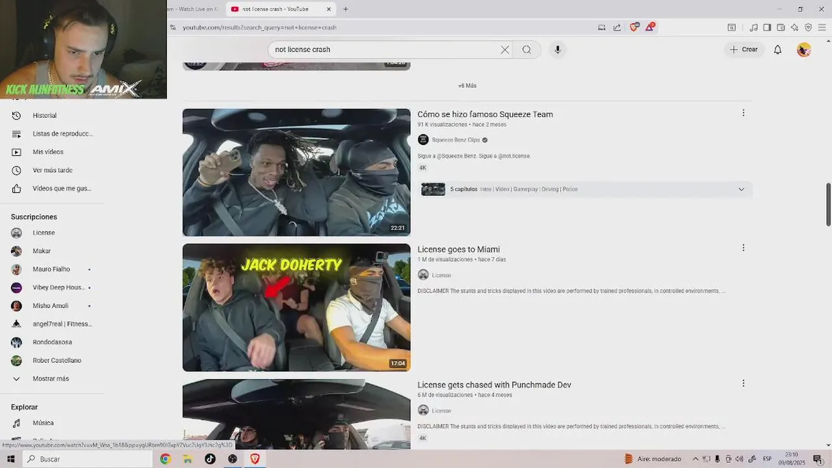
Task: Open more options for Punchmade Dev video
Action: [x=744, y=383]
